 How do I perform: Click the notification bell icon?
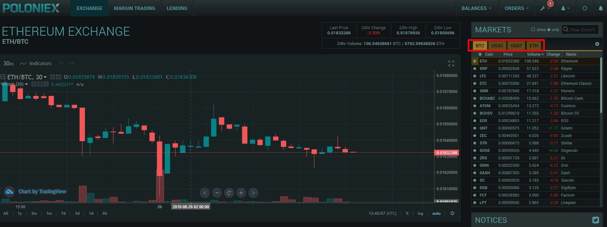click(600, 8)
